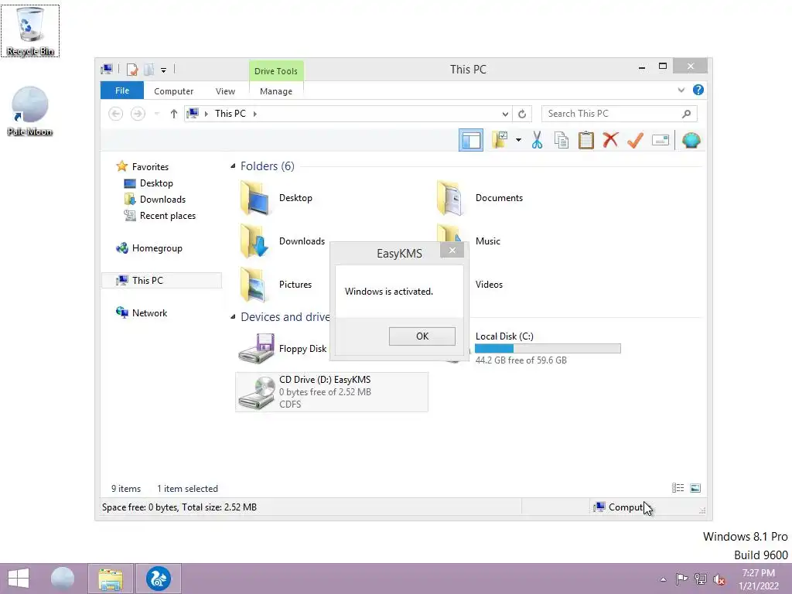This screenshot has height=594, width=792.
Task: Open the Windows Start button
Action: 19,579
